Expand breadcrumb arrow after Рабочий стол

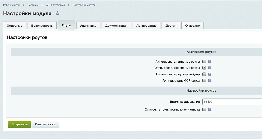click(23, 5)
